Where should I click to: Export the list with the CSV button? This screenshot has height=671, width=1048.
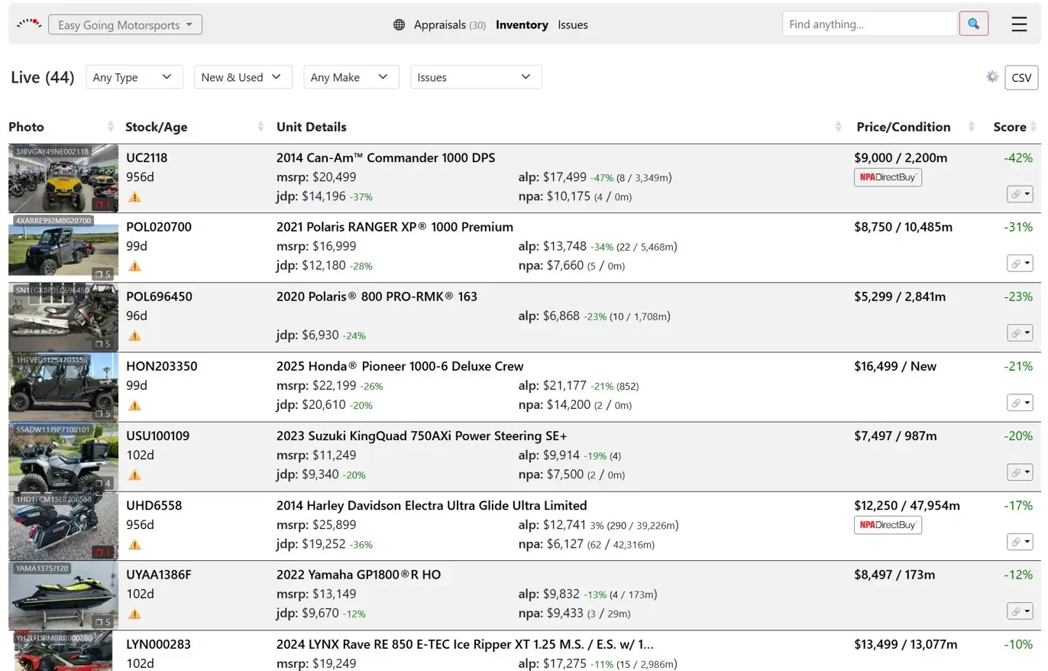point(1021,77)
